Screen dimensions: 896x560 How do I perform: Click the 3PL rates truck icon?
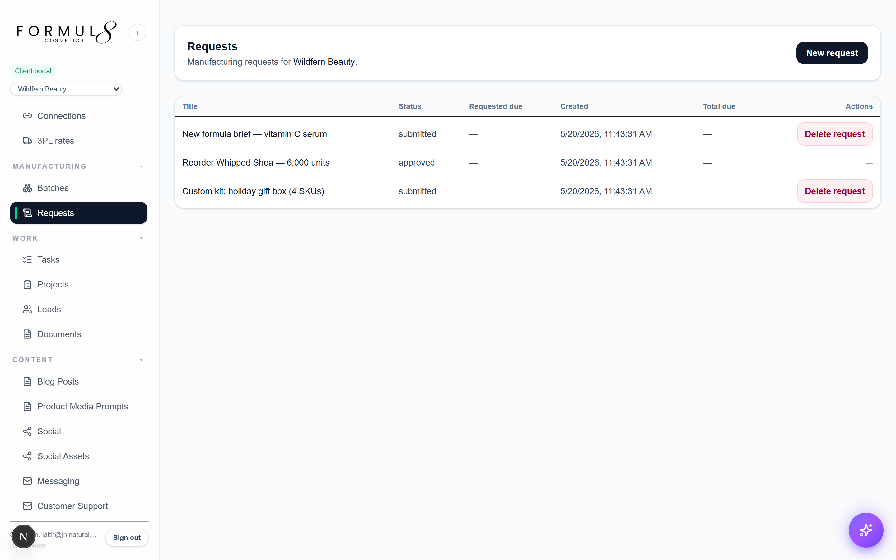27,141
